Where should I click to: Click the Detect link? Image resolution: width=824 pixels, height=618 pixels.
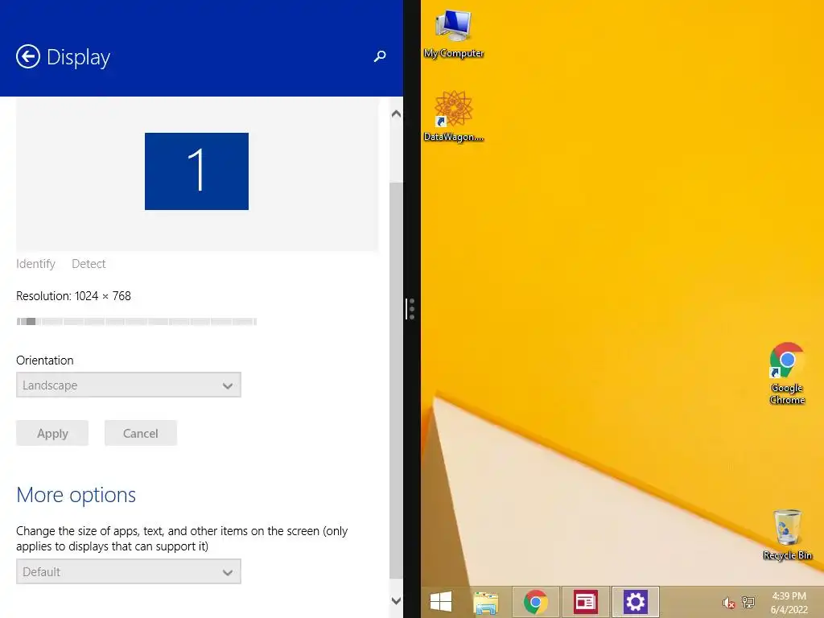(x=89, y=264)
